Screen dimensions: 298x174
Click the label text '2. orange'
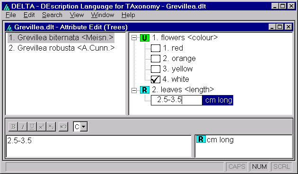tap(179, 59)
